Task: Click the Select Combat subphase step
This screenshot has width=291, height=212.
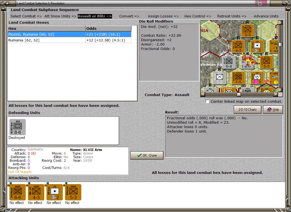Action: pyautogui.click(x=26, y=16)
